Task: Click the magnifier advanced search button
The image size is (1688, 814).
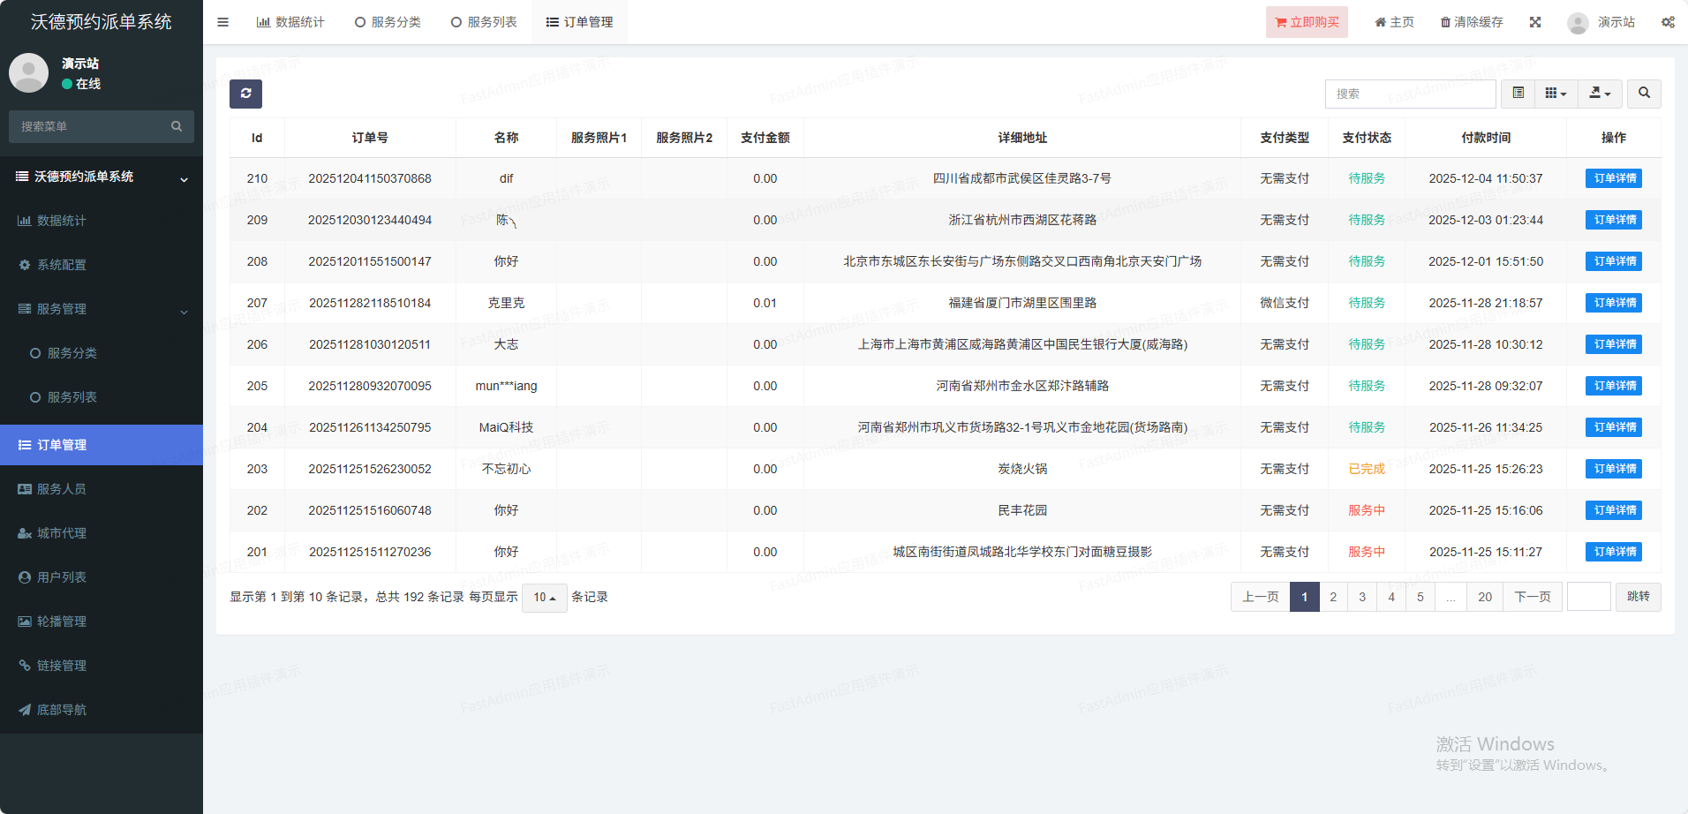Action: tap(1644, 94)
